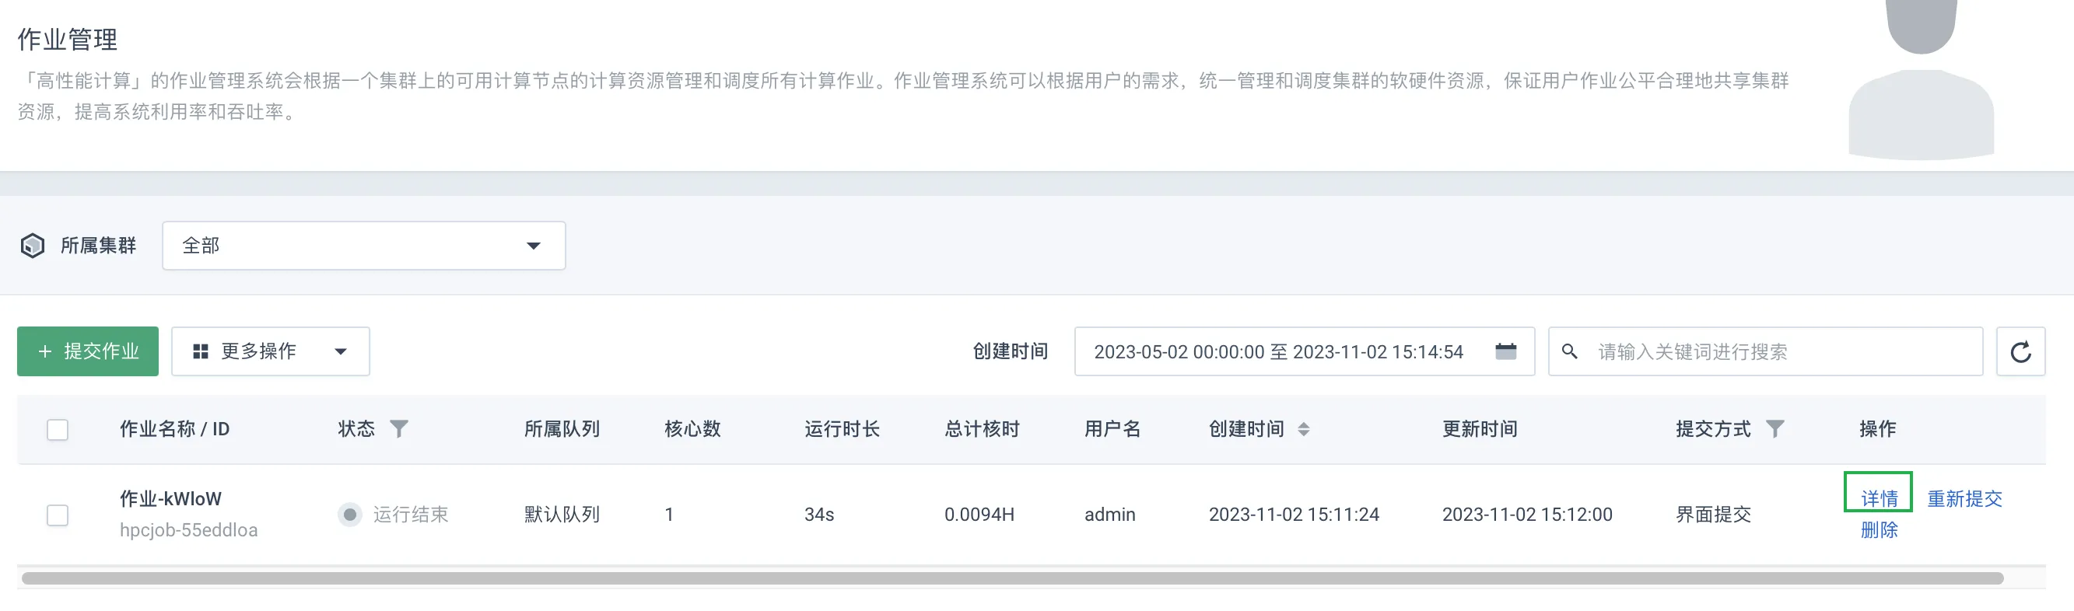Viewport: 2074px width, 611px height.
Task: Click 重新提交 for job 作业-kWIoW
Action: pyautogui.click(x=1964, y=499)
